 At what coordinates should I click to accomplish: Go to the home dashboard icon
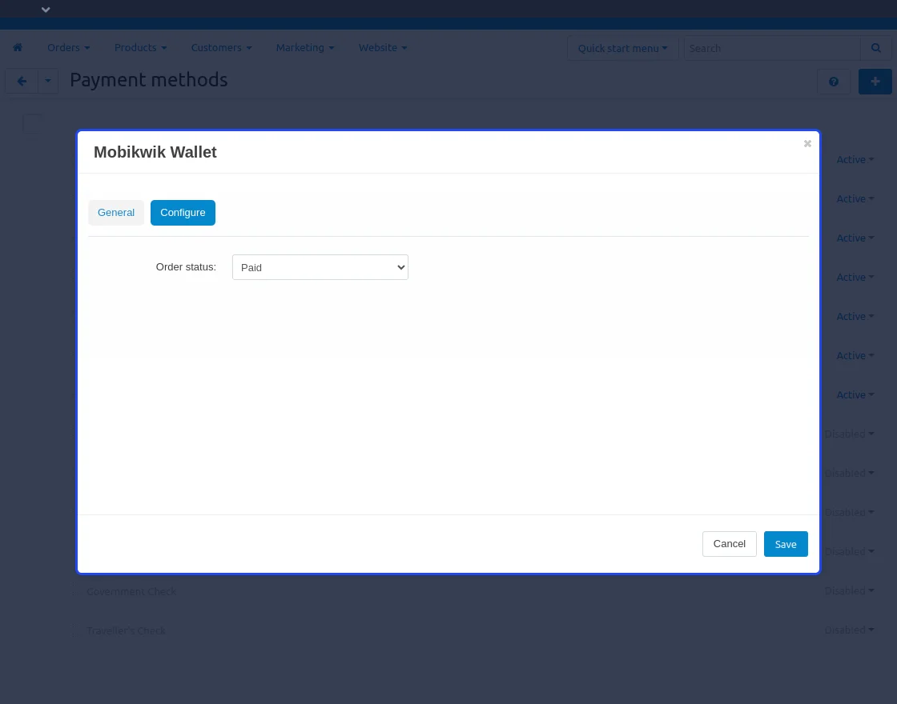(18, 47)
